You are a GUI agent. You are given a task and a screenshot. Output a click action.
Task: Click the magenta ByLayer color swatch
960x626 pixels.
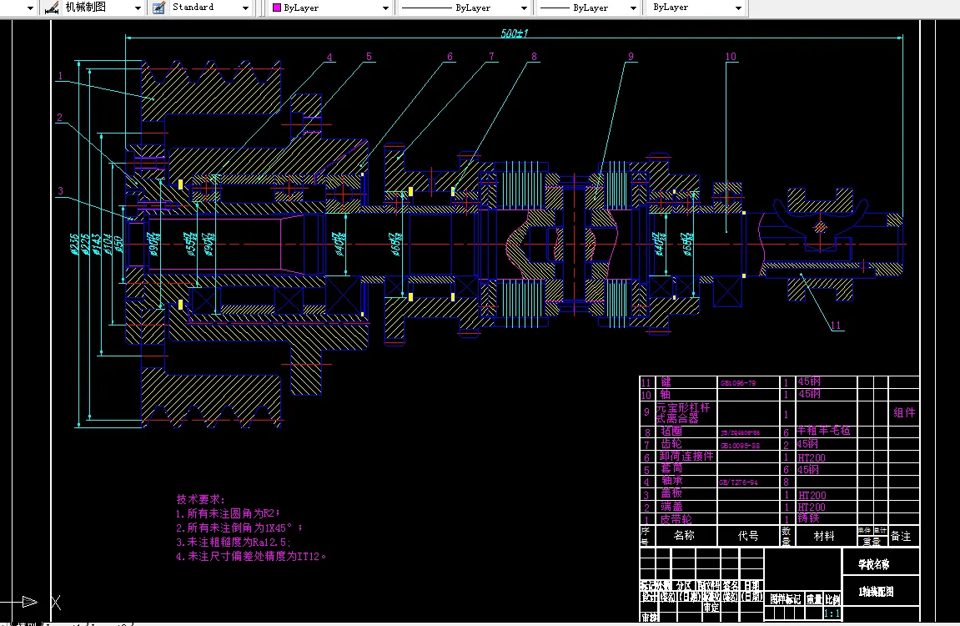click(277, 8)
